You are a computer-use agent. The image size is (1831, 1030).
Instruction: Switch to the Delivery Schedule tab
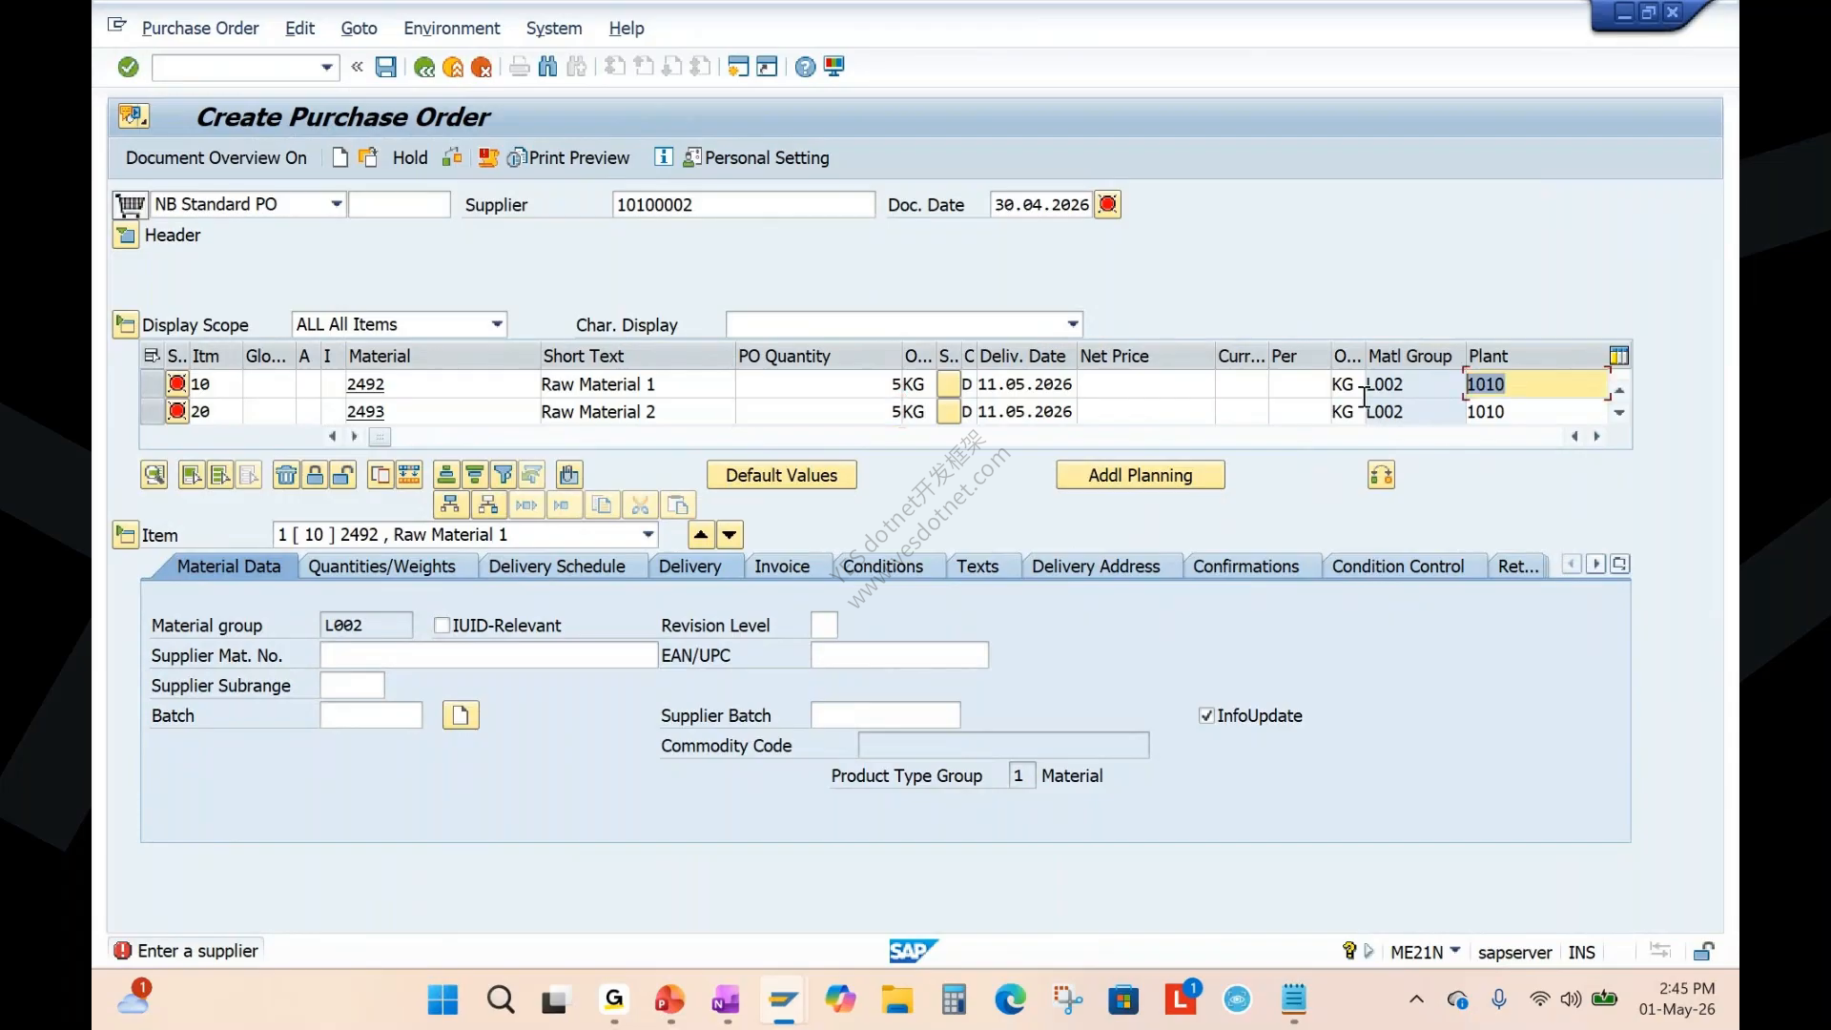tap(557, 566)
